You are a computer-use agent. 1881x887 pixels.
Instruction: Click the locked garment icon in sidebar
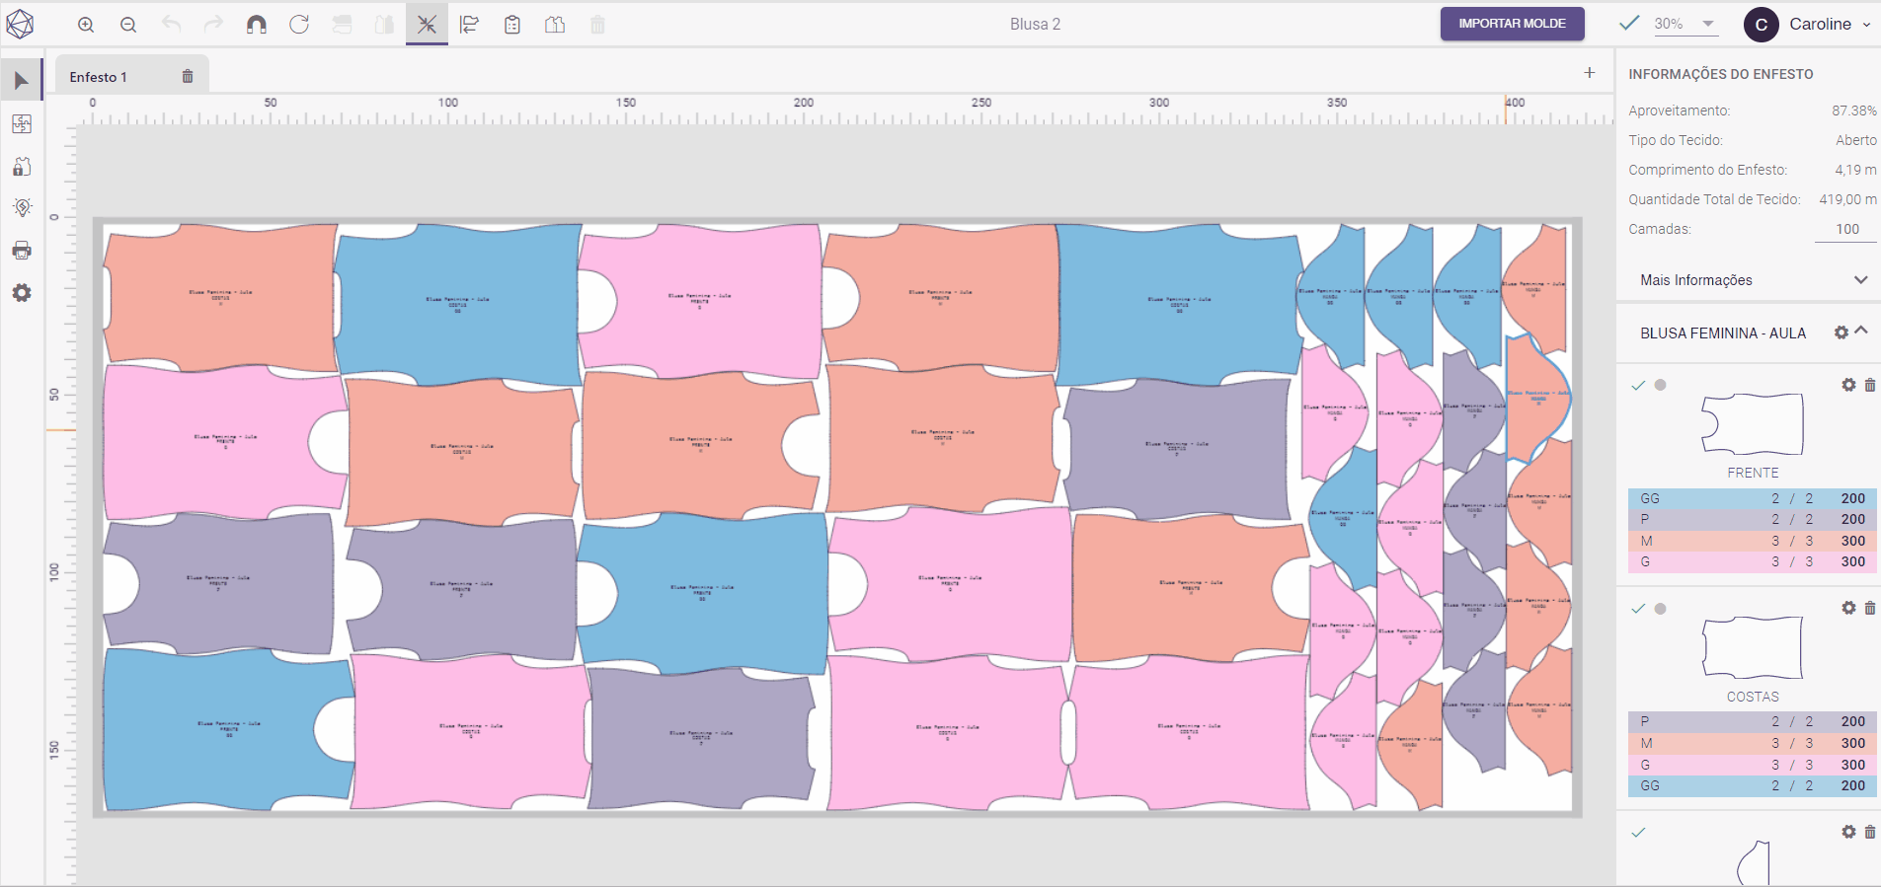click(x=22, y=167)
